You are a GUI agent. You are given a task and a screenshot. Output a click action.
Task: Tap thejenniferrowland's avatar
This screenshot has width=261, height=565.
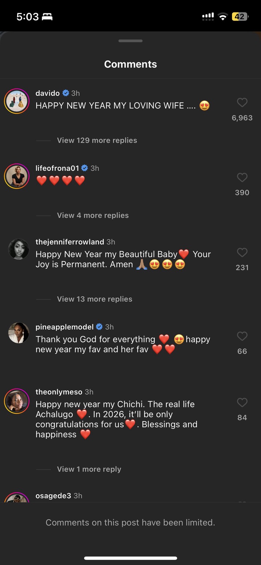(18, 249)
